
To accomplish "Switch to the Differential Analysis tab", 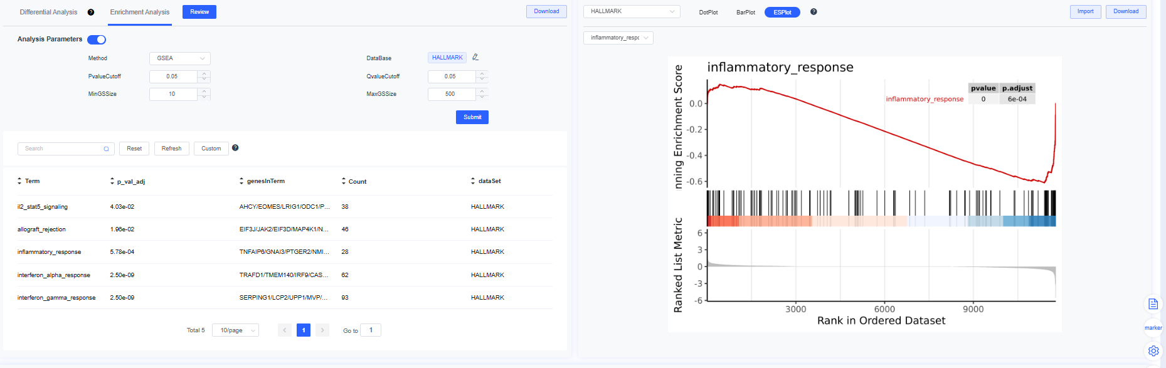I will point(48,12).
